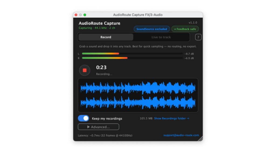Screen dimensions: 276x152
Task: Select the v1.1.0 version label
Action: [x=193, y=23]
